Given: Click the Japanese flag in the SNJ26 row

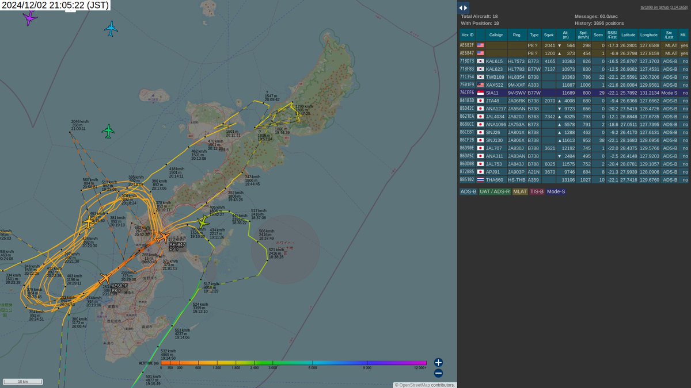Looking at the screenshot, I should 480,132.
